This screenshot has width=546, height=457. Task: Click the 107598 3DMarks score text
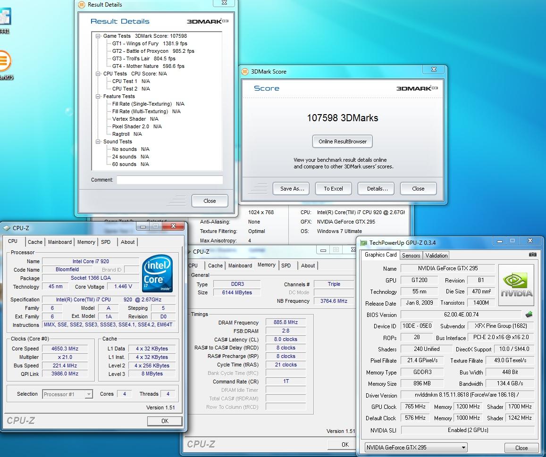[342, 118]
